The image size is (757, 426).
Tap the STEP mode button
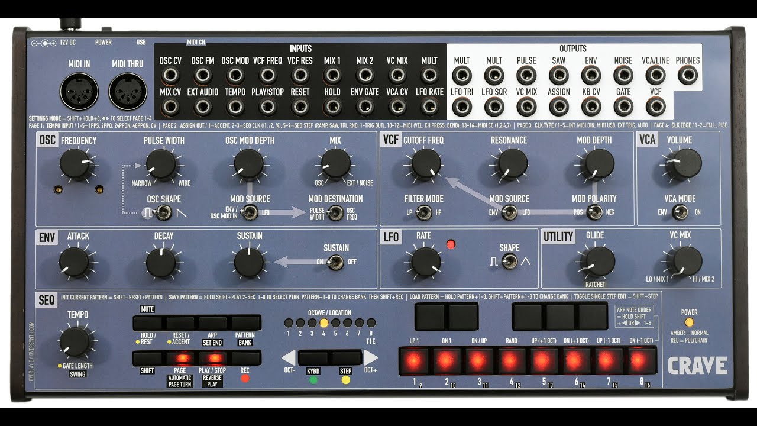click(x=346, y=358)
